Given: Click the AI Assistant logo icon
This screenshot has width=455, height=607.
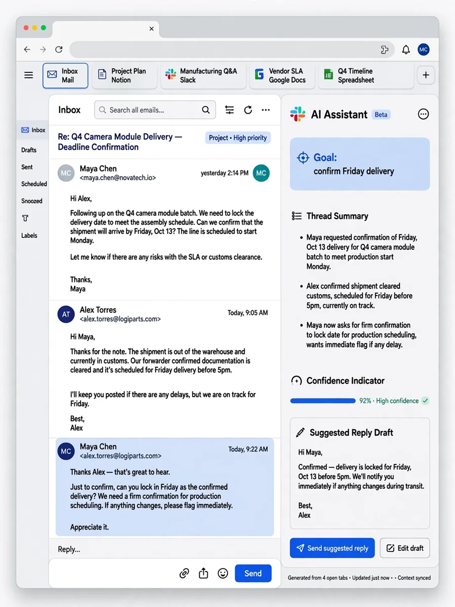Looking at the screenshot, I should point(298,114).
